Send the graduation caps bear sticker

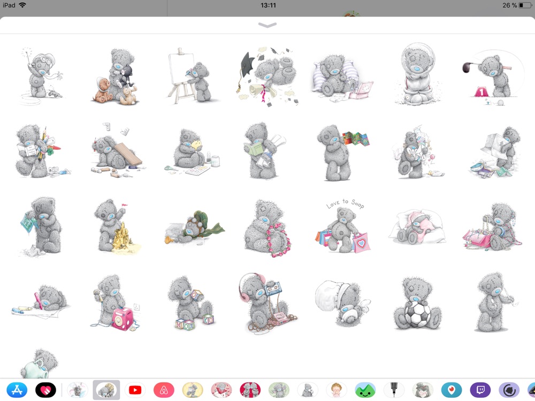267,76
